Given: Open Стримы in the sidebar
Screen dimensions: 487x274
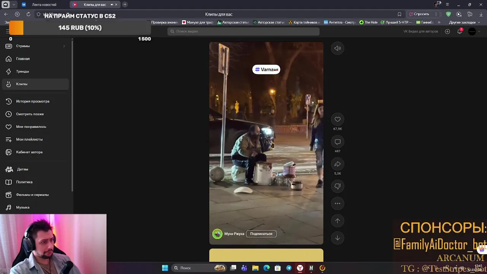Looking at the screenshot, I should pyautogui.click(x=35, y=46).
